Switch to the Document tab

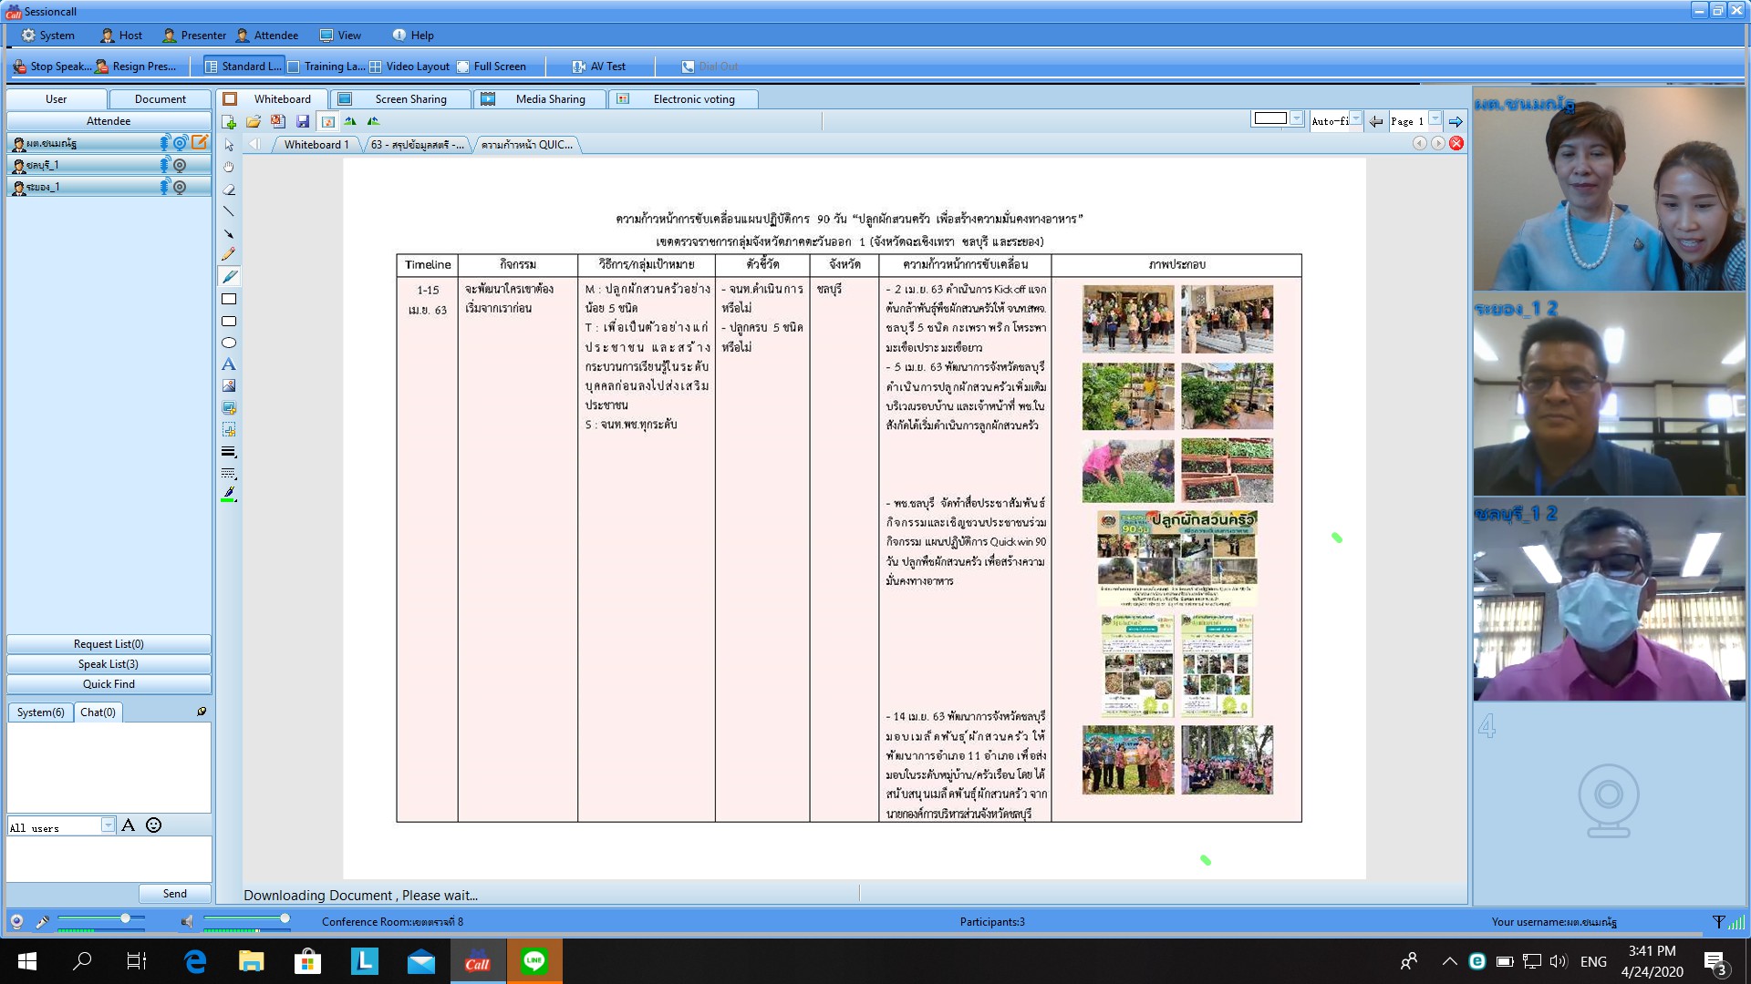coord(160,99)
